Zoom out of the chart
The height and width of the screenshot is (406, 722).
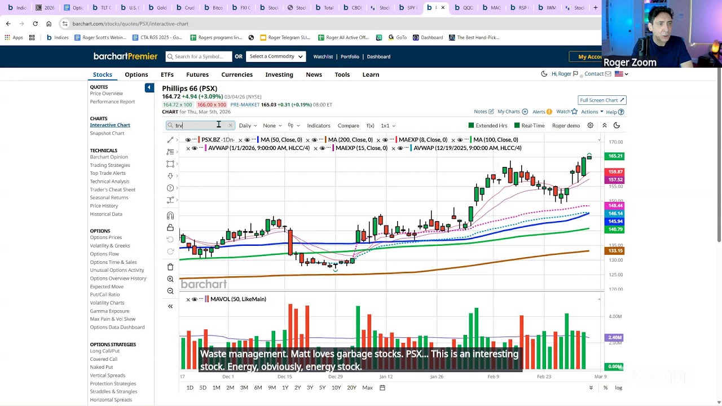point(170,291)
